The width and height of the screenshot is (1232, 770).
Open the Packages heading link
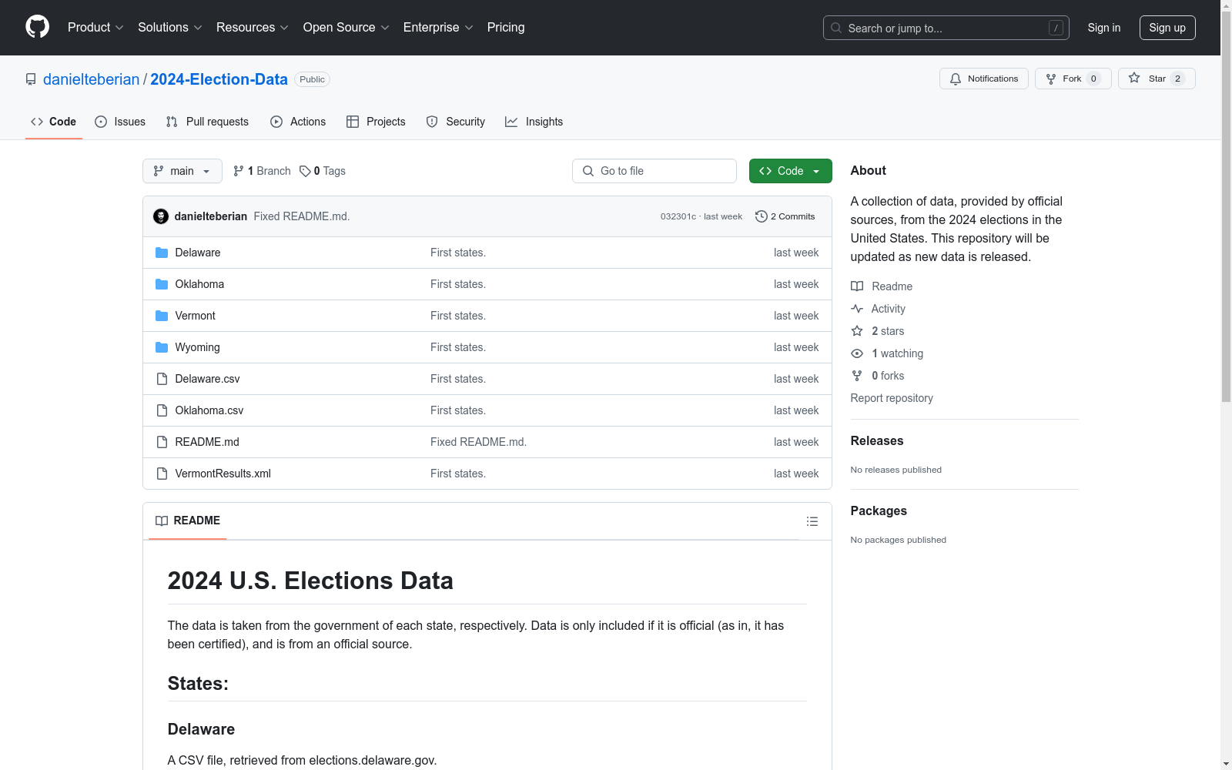click(879, 511)
